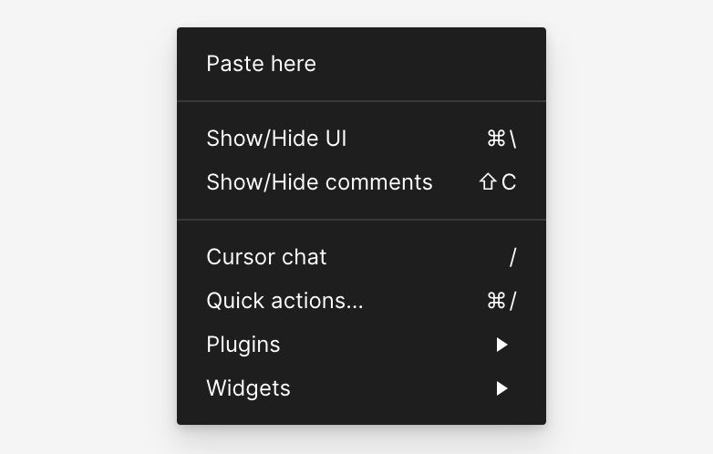The width and height of the screenshot is (713, 454).
Task: Click the ⌘/ shortcut beside Quick actions
Action: coord(501,301)
